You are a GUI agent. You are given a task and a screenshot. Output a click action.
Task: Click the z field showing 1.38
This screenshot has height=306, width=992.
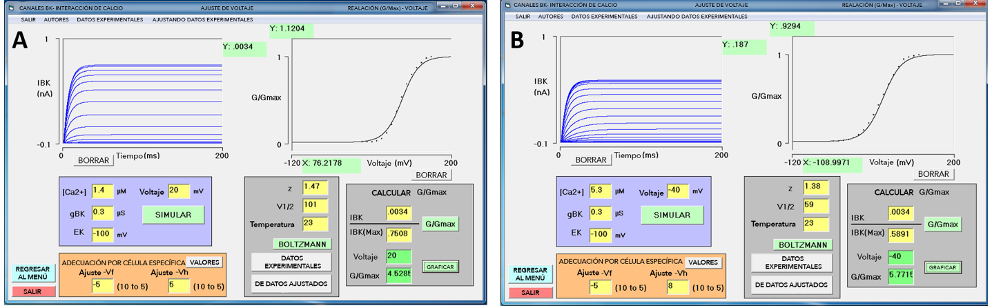815,187
